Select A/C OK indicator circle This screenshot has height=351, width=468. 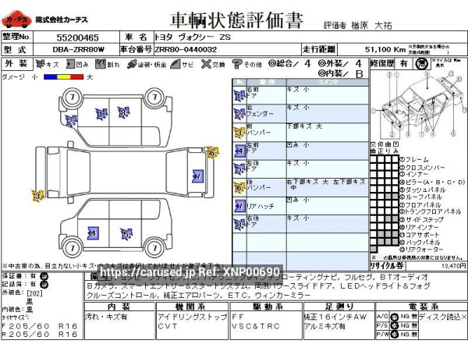coord(395,316)
